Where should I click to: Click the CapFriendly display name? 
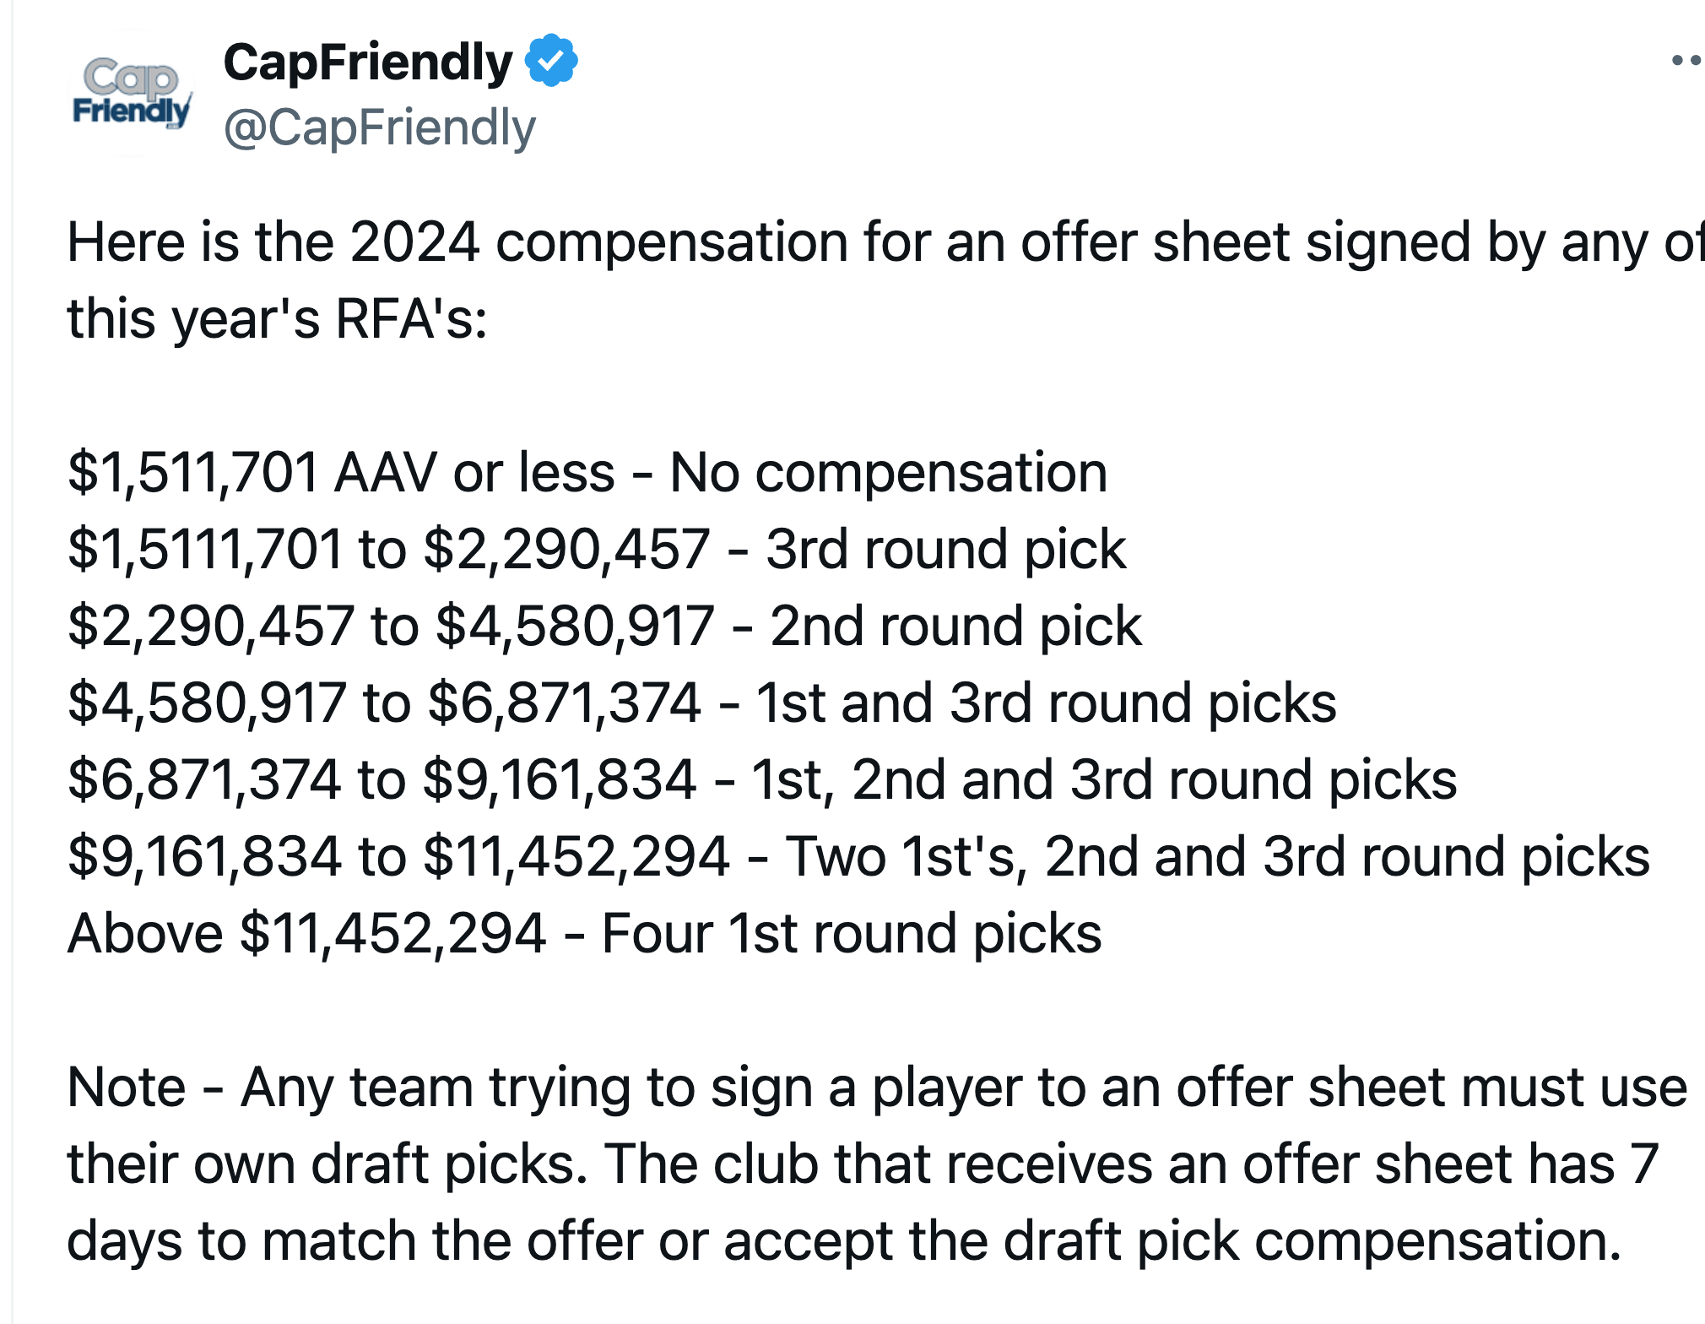click(x=367, y=62)
